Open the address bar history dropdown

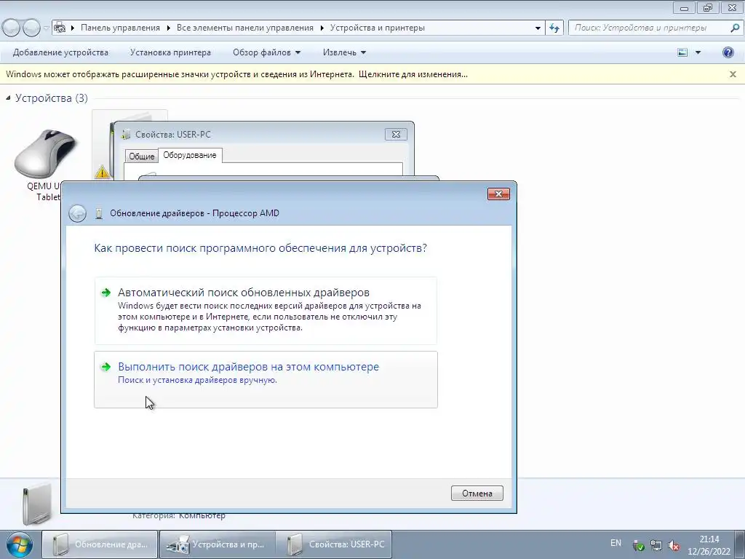click(538, 28)
